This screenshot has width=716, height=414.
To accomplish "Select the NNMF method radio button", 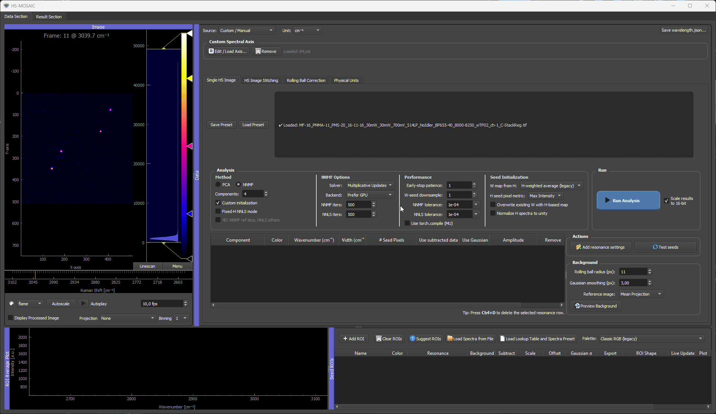I will (x=238, y=185).
